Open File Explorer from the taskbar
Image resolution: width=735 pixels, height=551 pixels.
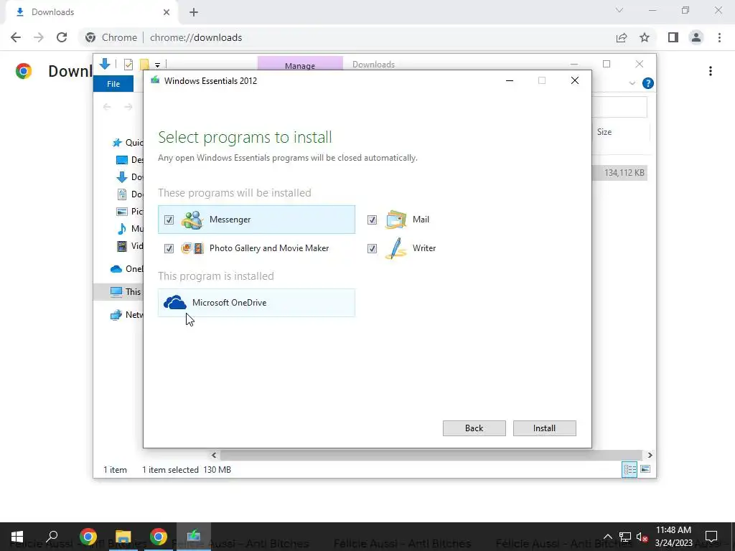(123, 537)
